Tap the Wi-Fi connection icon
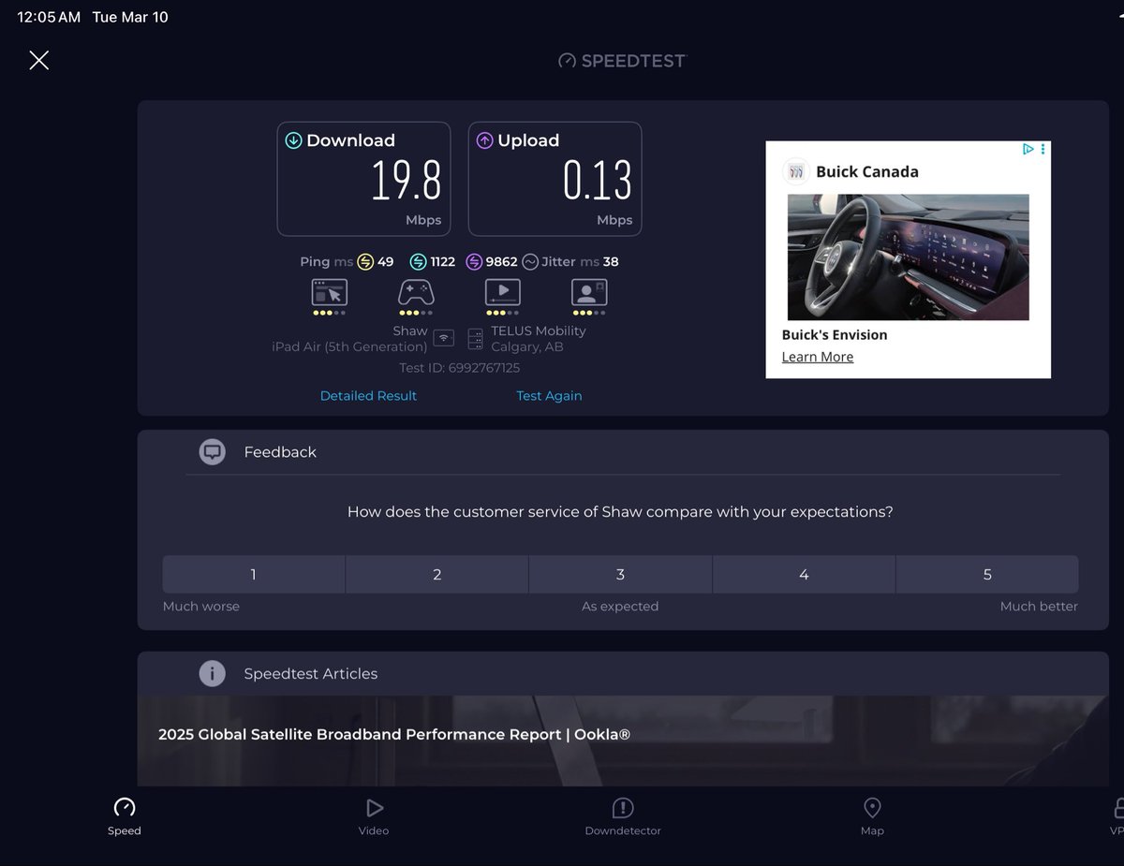 pyautogui.click(x=444, y=338)
